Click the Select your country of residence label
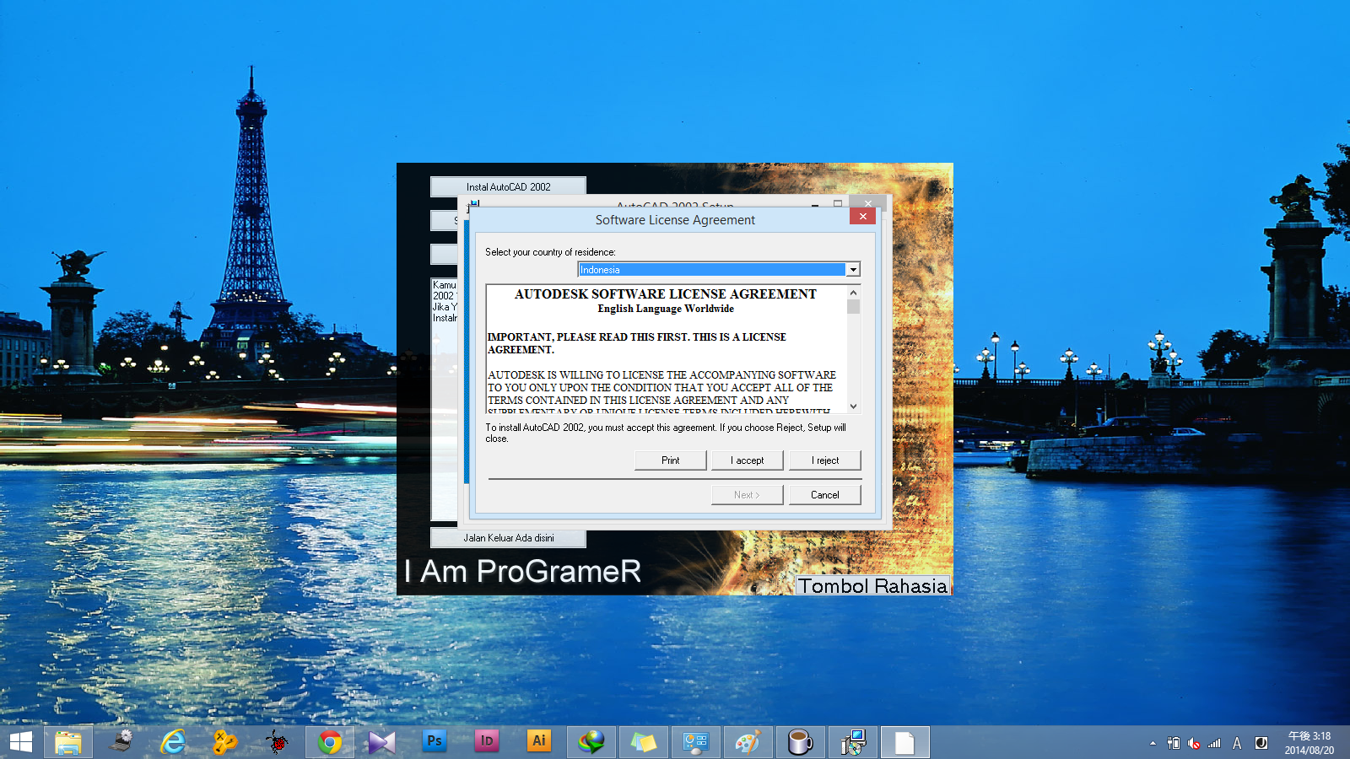Screen dimensions: 1350x759 [x=550, y=252]
